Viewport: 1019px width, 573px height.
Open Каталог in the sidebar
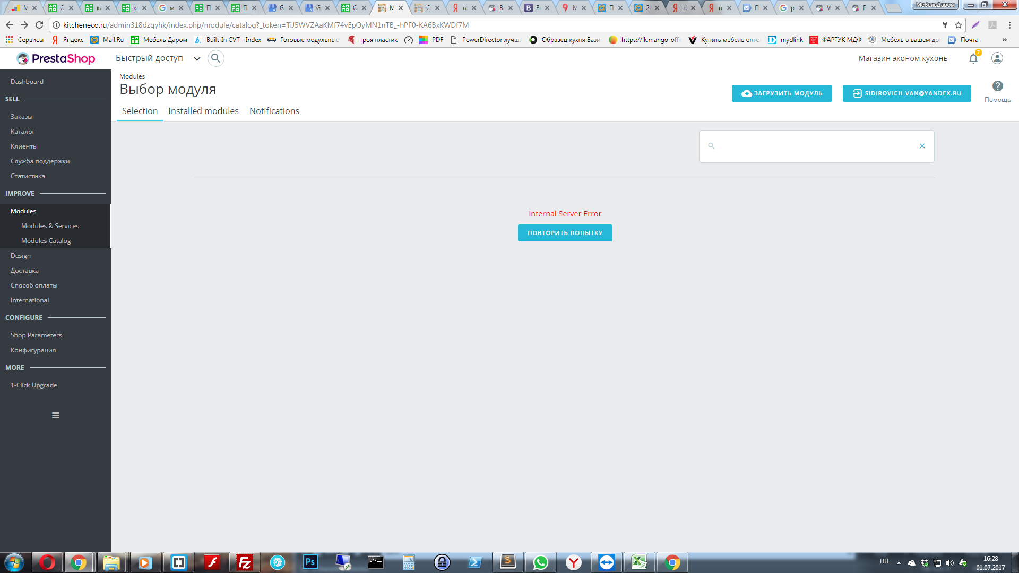pos(23,132)
